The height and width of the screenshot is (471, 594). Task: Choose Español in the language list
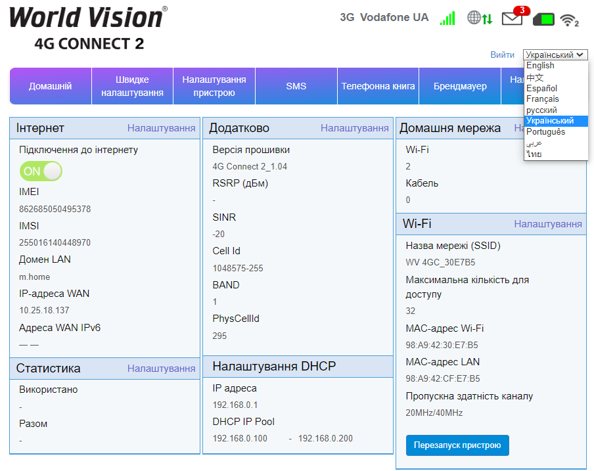point(541,88)
